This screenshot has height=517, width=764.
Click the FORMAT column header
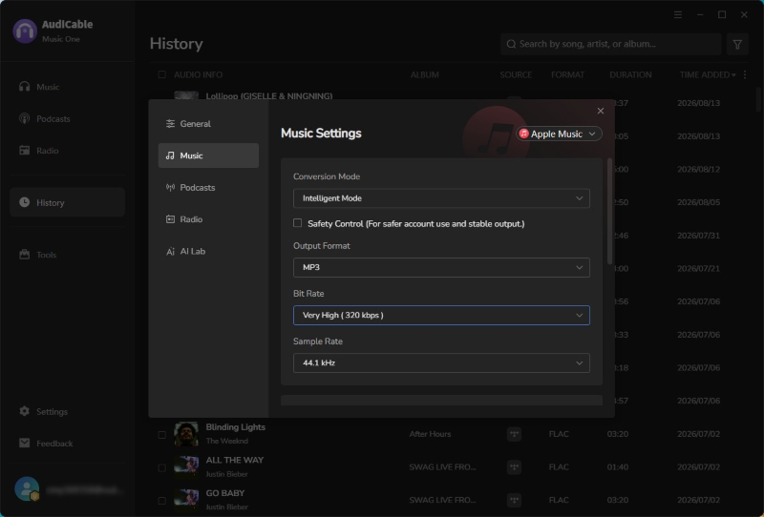click(567, 74)
